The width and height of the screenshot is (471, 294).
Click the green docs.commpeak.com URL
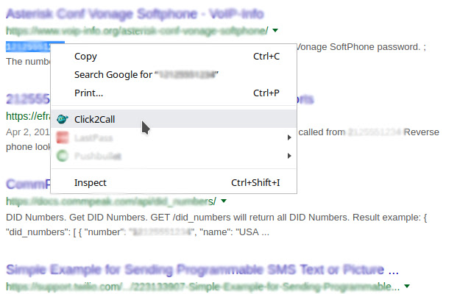pyautogui.click(x=110, y=201)
